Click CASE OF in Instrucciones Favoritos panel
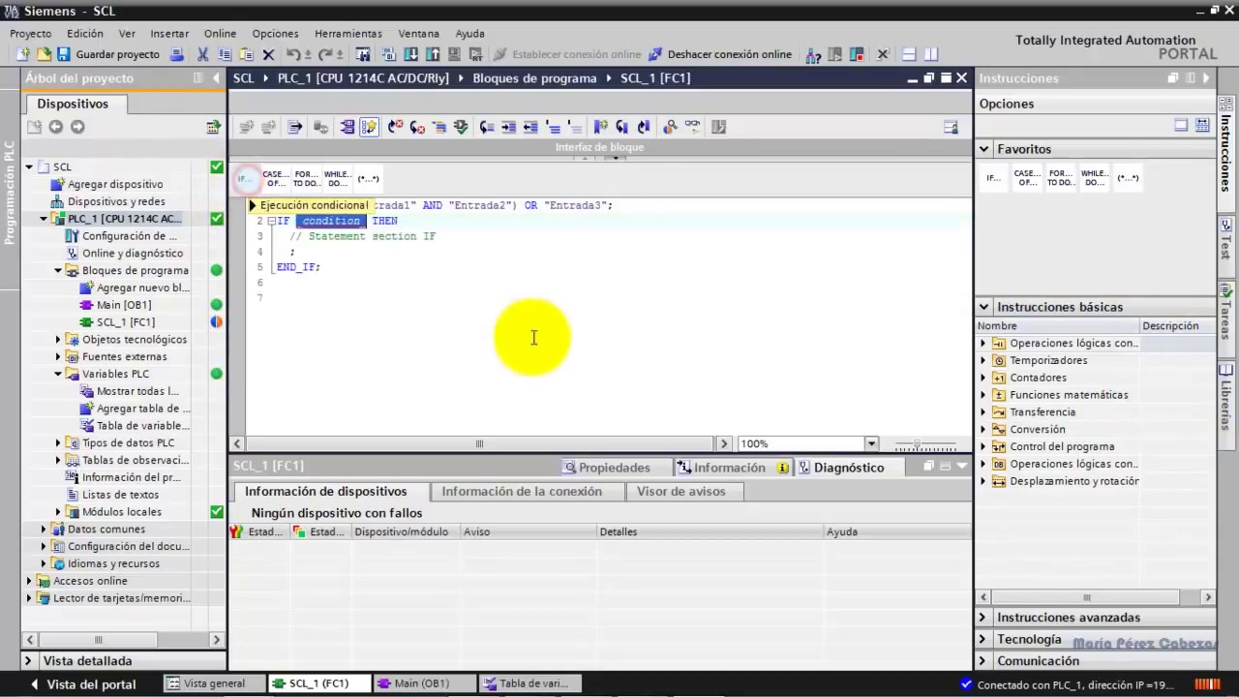This screenshot has width=1239, height=697. click(x=1026, y=178)
